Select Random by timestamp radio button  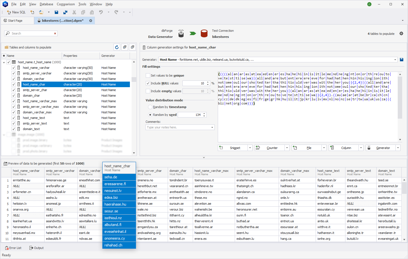150,107
